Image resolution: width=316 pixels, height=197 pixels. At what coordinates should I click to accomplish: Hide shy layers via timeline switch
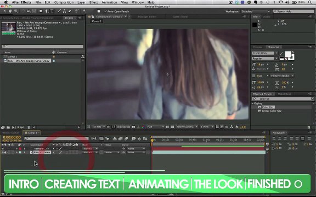pyautogui.click(x=115, y=138)
